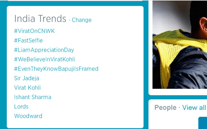Image resolution: width=207 pixels, height=129 pixels.
Task: Open the #ViratOnCNWK trend
Action: coord(34,31)
